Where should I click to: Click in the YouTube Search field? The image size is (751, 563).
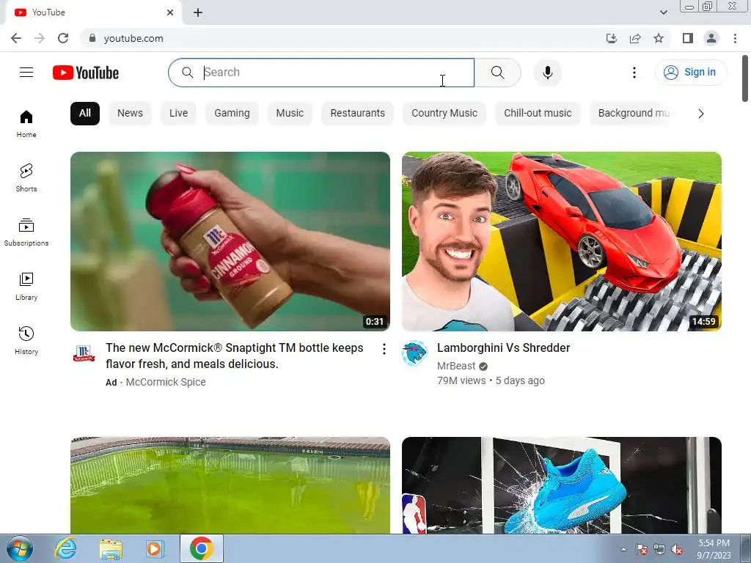(321, 73)
